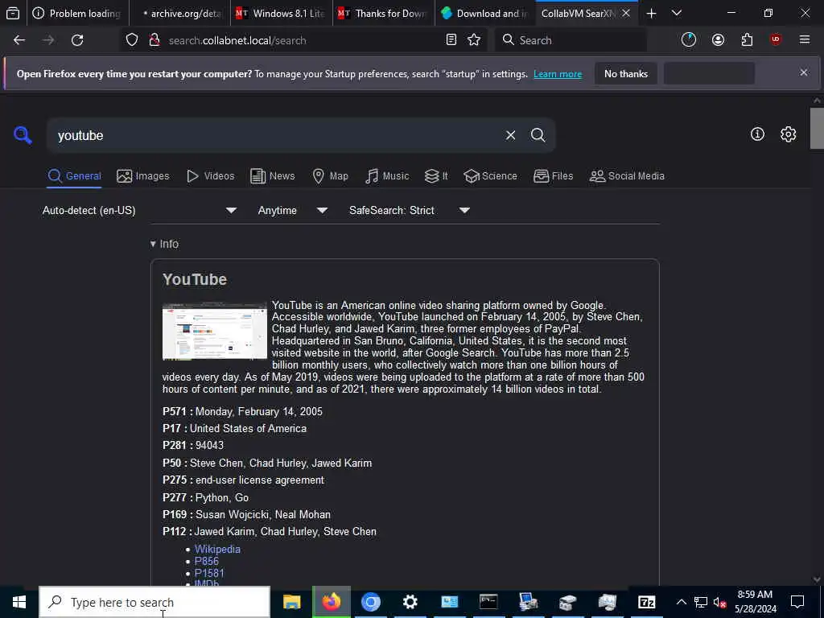Open Learn more startup link
The width and height of the screenshot is (824, 618).
point(558,74)
